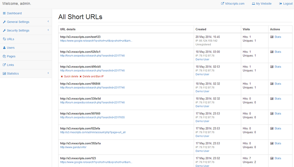Open Demo User link in 62b5c1 row
294x167 pixels.
[202, 59]
